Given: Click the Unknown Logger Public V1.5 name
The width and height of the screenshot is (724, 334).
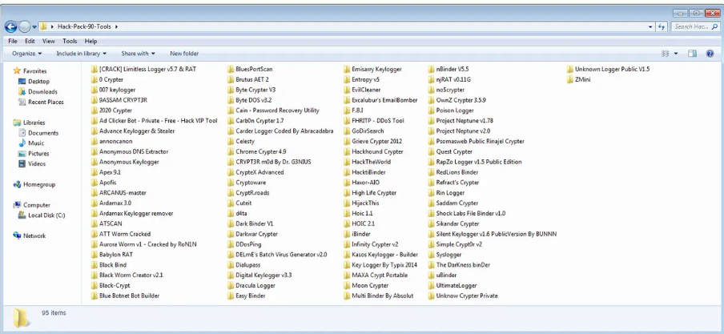Looking at the screenshot, I should [x=612, y=70].
